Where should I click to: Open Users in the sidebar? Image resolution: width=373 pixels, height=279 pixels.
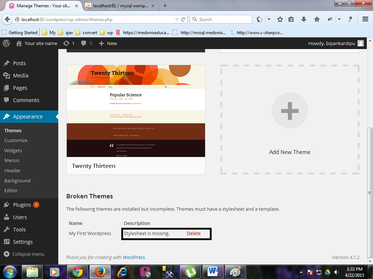click(20, 217)
